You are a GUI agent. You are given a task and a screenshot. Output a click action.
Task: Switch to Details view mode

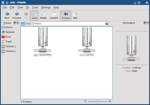coord(43,15)
